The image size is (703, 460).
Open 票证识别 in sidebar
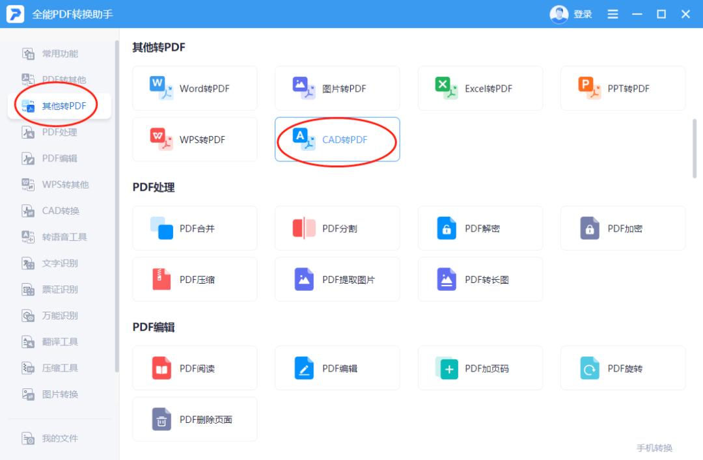click(59, 289)
